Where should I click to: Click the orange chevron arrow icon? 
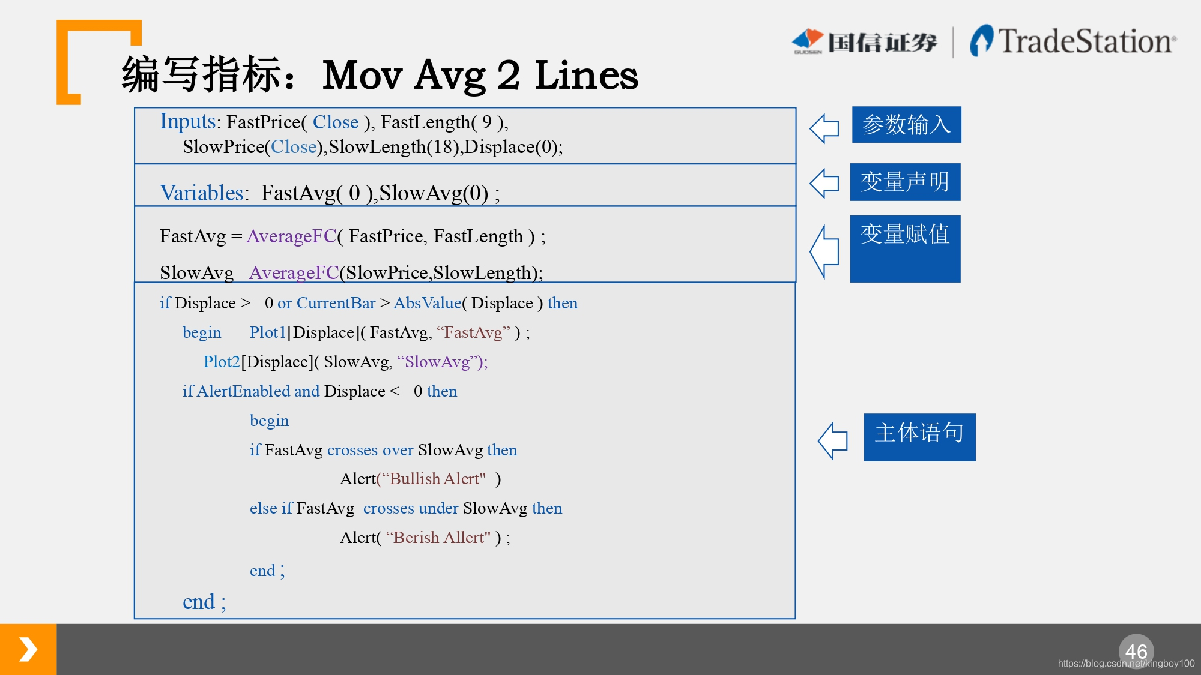pos(28,649)
